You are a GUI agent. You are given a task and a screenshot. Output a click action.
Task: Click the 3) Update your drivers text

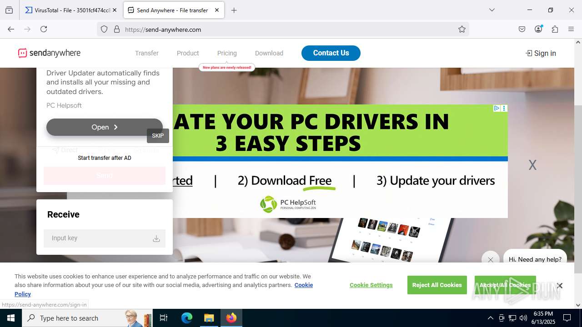click(436, 180)
